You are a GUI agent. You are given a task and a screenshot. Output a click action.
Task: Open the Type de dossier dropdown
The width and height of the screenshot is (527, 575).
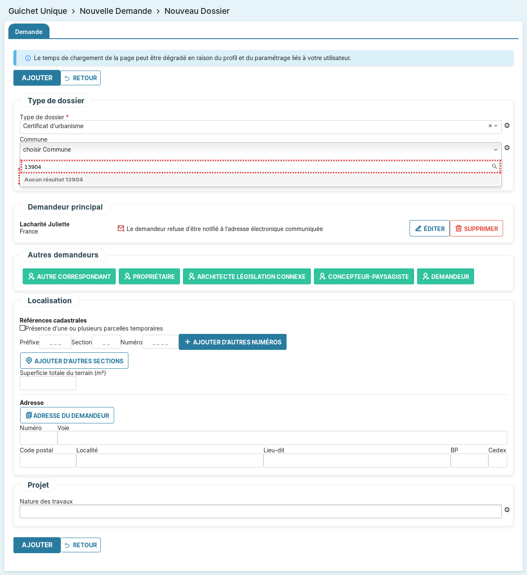[496, 126]
